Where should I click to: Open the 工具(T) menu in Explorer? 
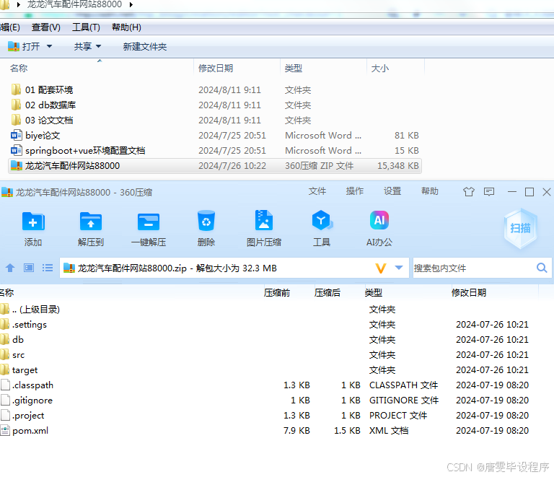coord(86,27)
